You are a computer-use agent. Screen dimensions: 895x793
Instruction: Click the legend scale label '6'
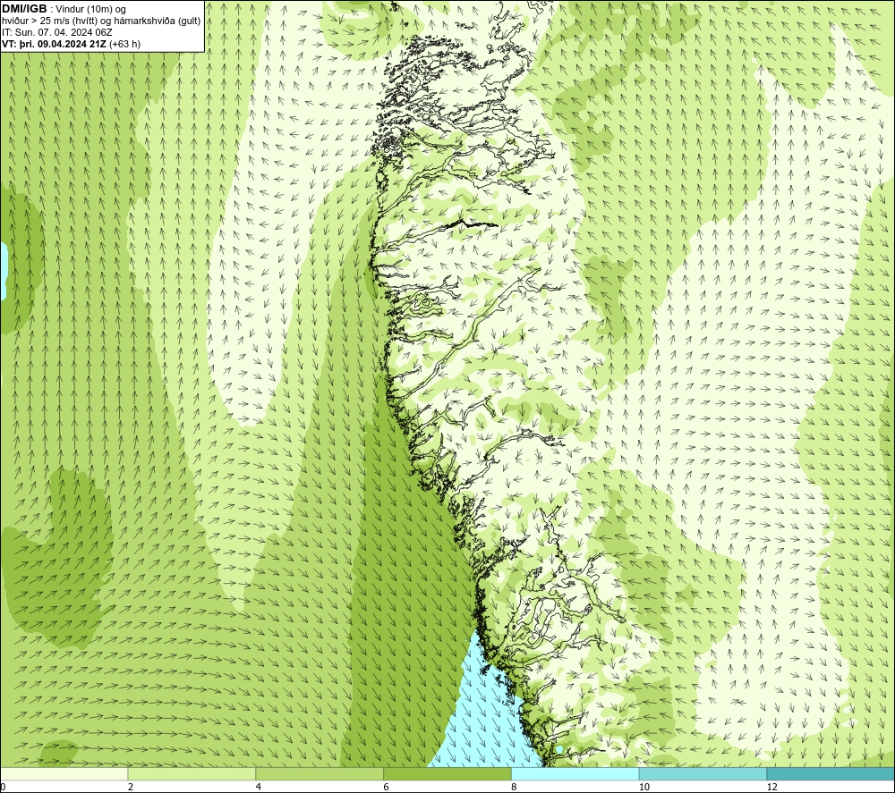coord(387,788)
